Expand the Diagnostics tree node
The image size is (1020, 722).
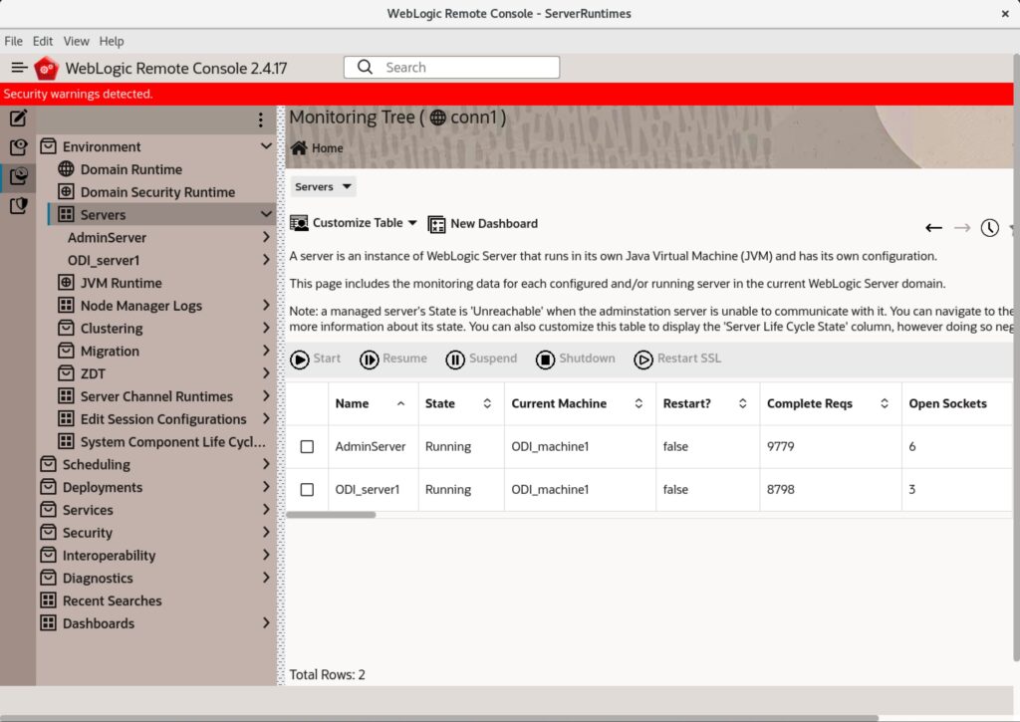pos(266,577)
